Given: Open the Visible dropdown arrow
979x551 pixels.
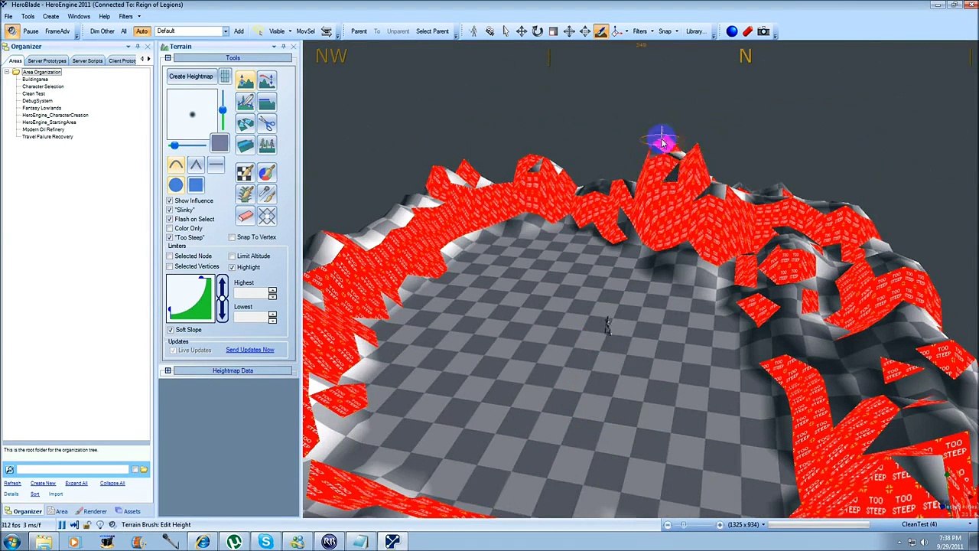Looking at the screenshot, I should click(290, 31).
